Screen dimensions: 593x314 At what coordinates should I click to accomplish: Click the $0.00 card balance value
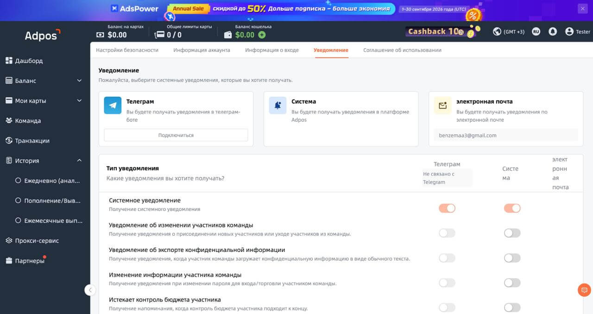coord(117,35)
